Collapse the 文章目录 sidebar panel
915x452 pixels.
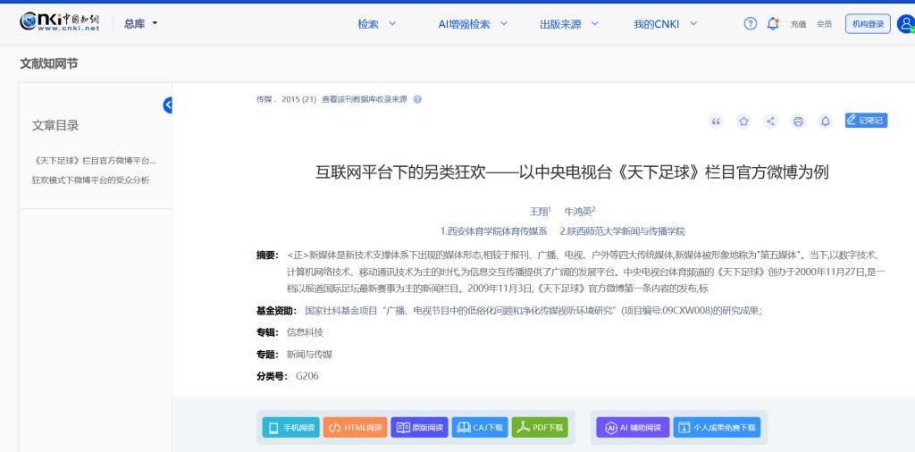pyautogui.click(x=167, y=105)
